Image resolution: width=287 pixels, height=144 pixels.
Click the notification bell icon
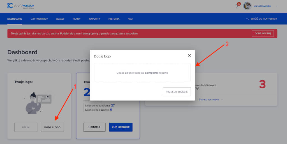[237, 6]
